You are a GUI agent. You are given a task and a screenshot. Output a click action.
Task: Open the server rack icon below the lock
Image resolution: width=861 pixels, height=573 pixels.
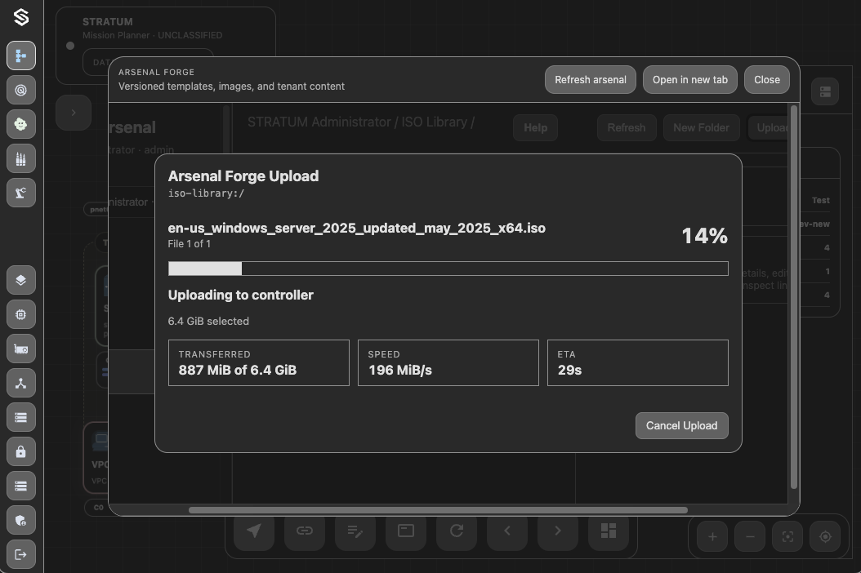click(21, 486)
